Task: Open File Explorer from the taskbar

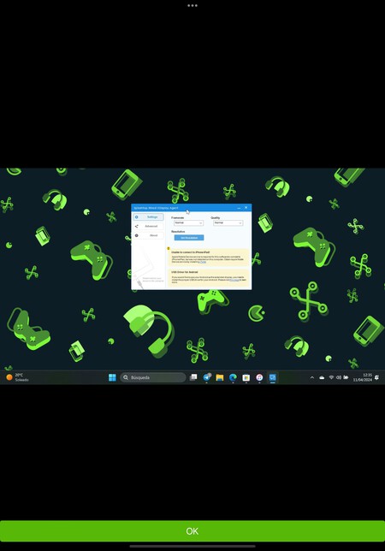Action: (x=220, y=377)
